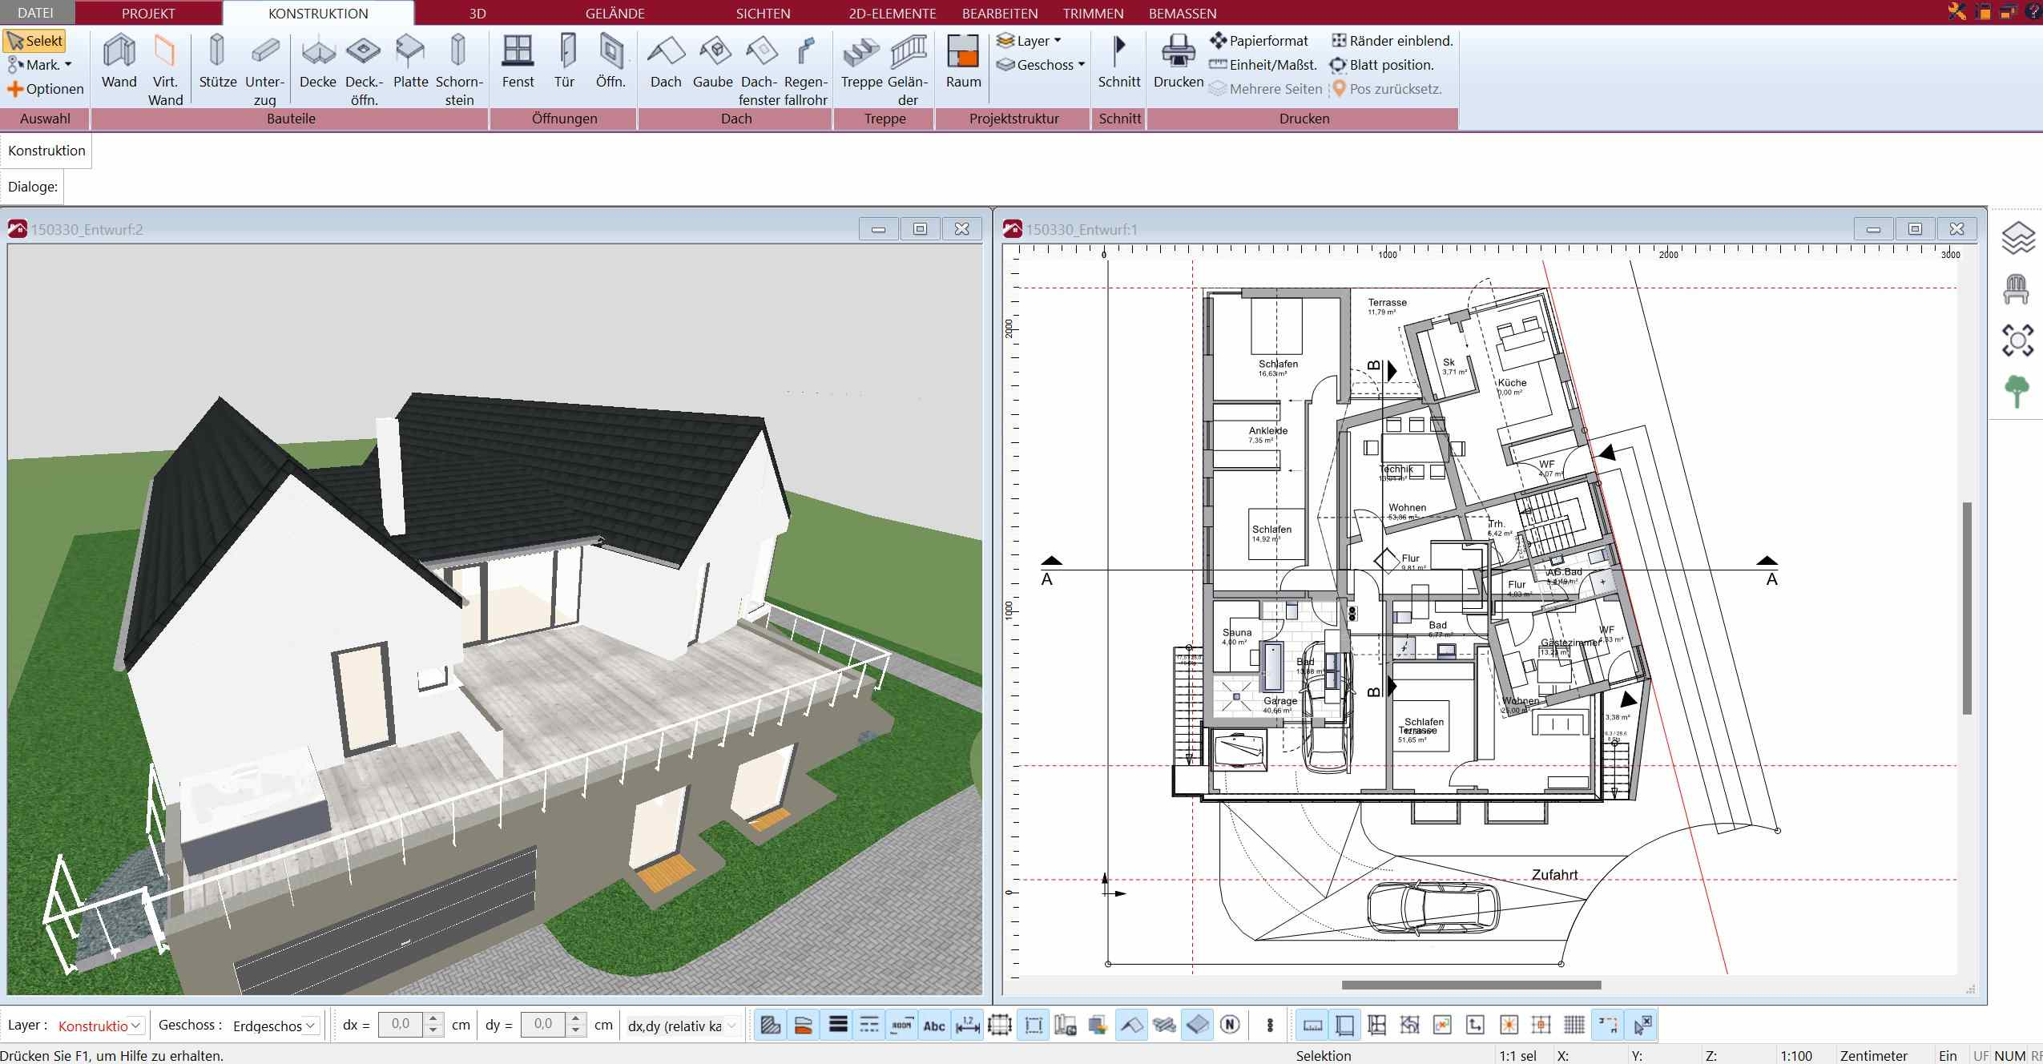Open the BEMASSEN ribbon tab

pos(1182,14)
